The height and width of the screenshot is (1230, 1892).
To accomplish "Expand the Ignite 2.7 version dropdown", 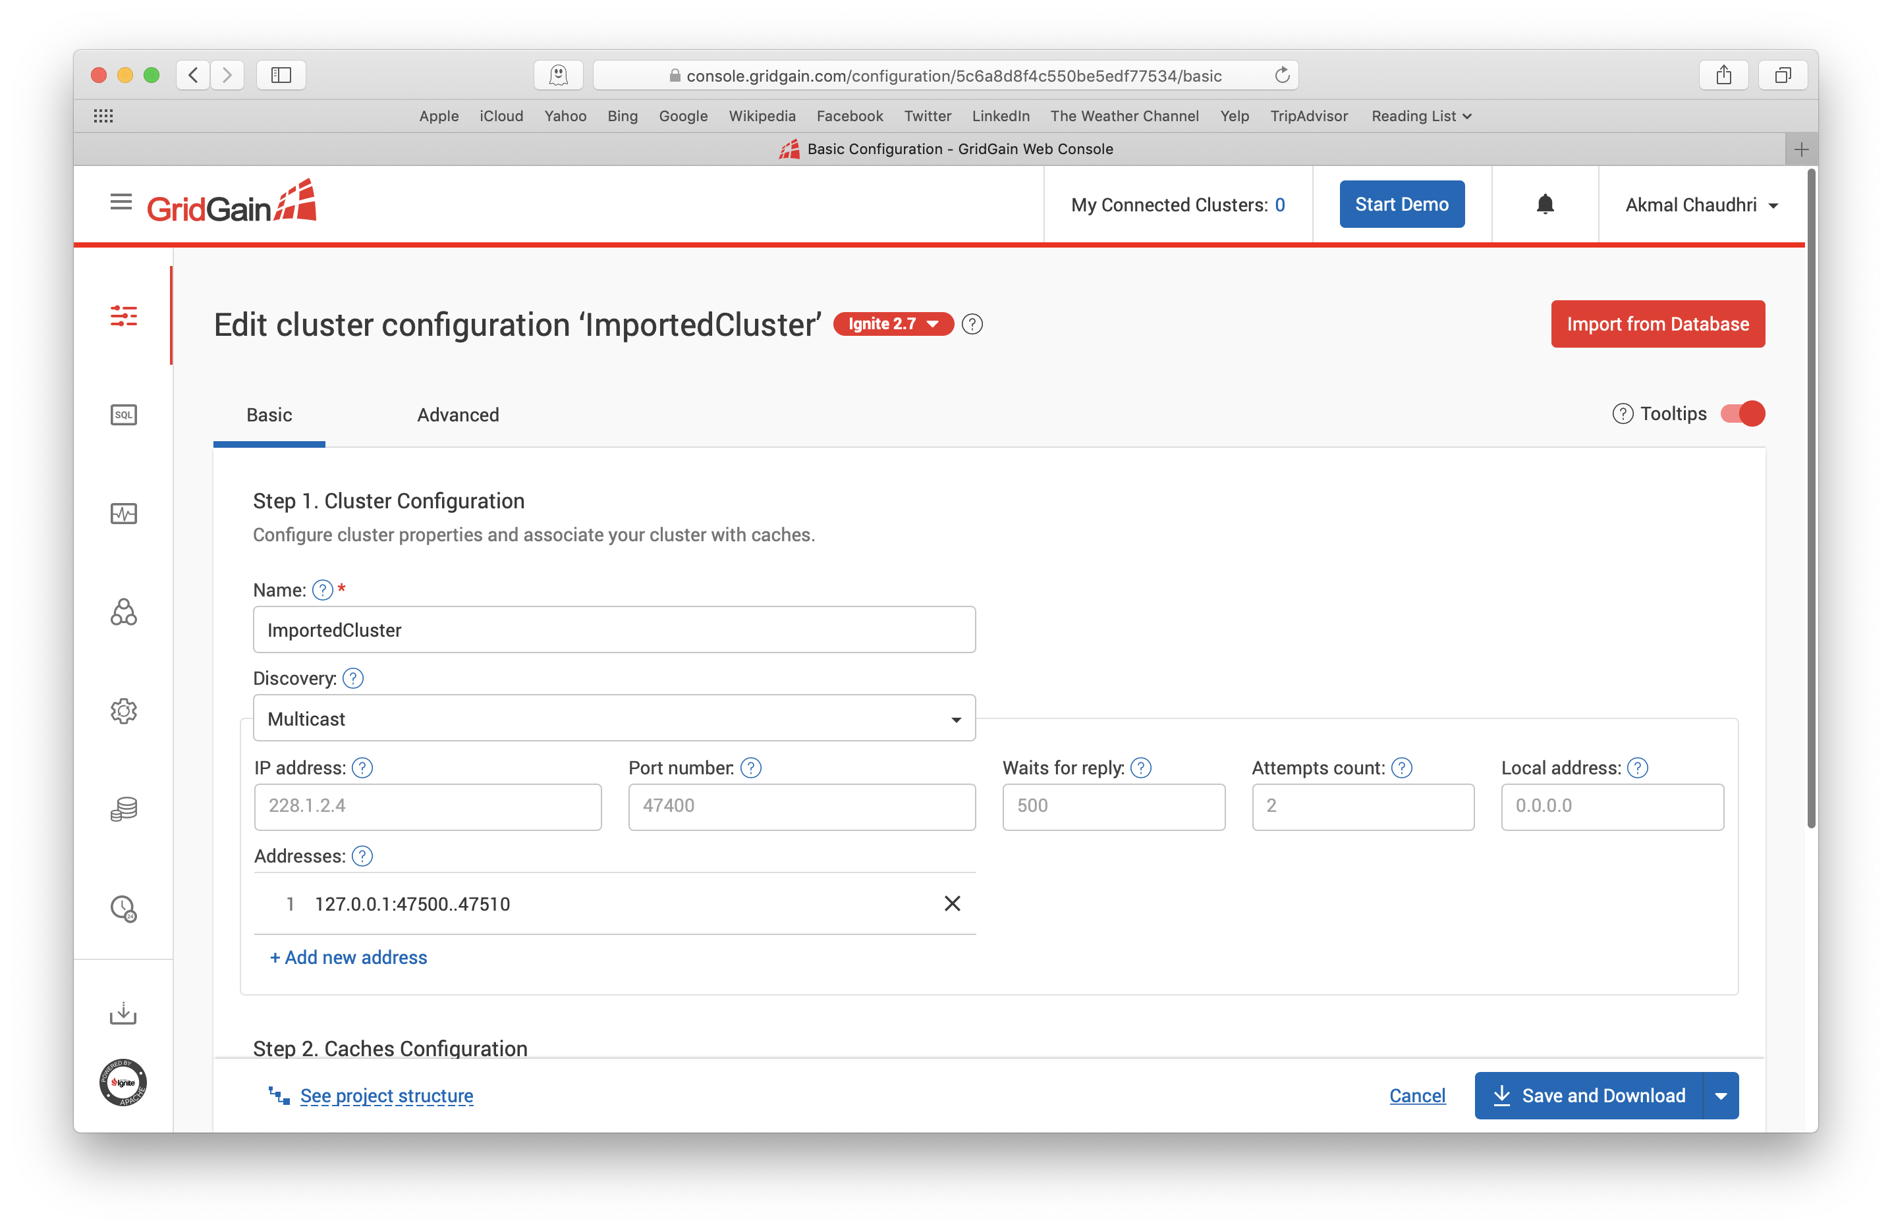I will point(893,324).
